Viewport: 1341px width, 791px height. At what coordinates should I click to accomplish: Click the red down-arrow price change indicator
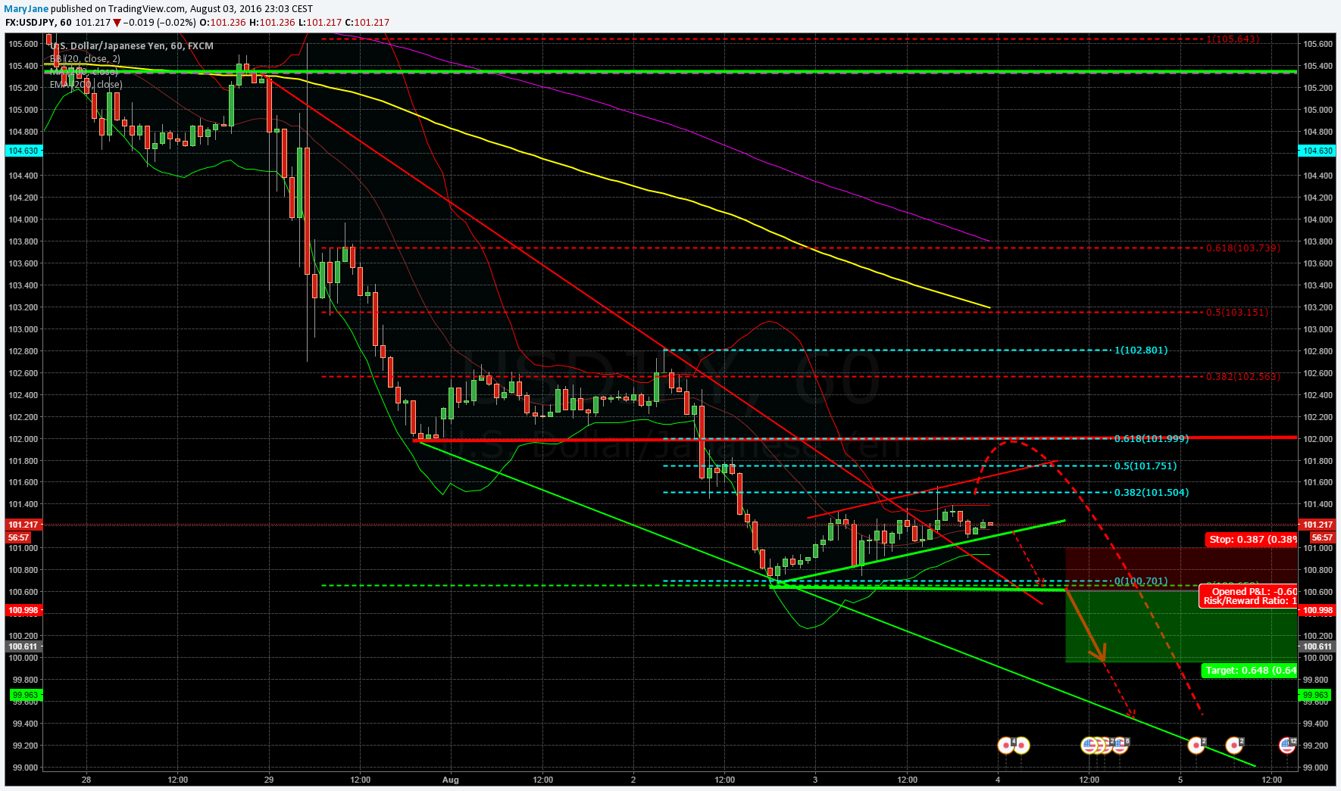pos(117,23)
